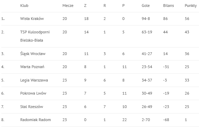Image resolution: width=199 pixels, height=129 pixels.
Task: Select the Gole column header
Action: tap(146, 6)
